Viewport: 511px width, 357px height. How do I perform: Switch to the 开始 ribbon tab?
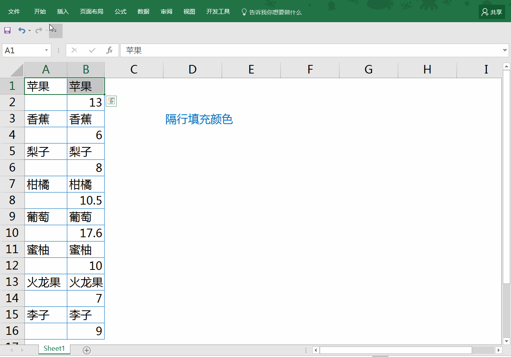[x=40, y=12]
